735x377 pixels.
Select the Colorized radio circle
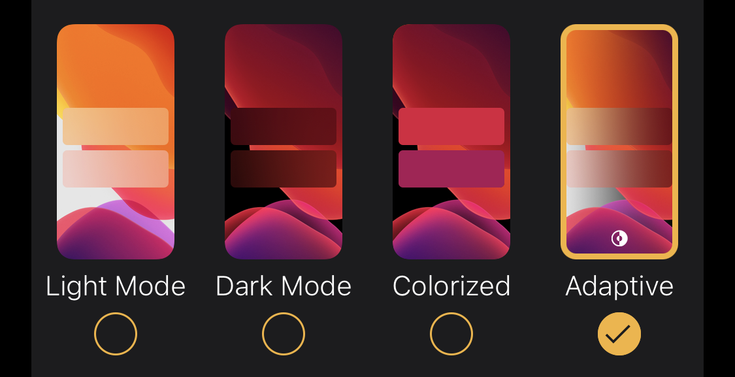click(x=451, y=334)
